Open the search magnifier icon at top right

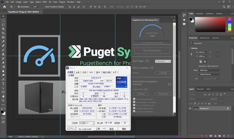(224, 7)
